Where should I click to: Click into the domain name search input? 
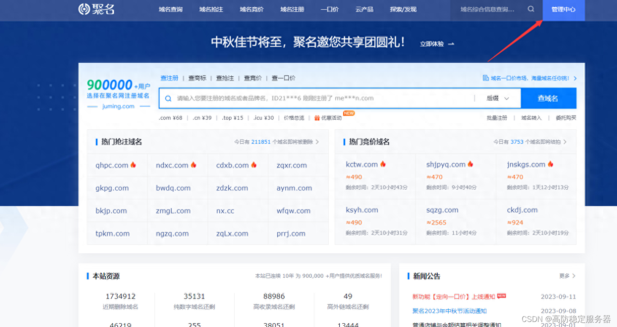click(x=317, y=98)
